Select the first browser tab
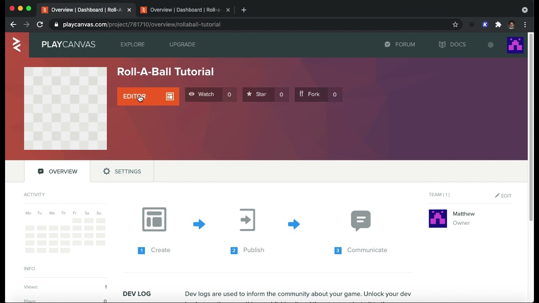This screenshot has width=539, height=303. pos(86,10)
